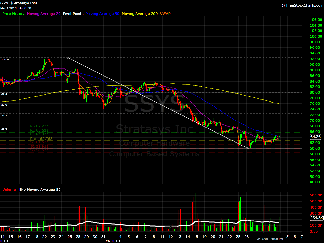
Task: Open Moving Average 200 indicator settings
Action: tap(140, 14)
